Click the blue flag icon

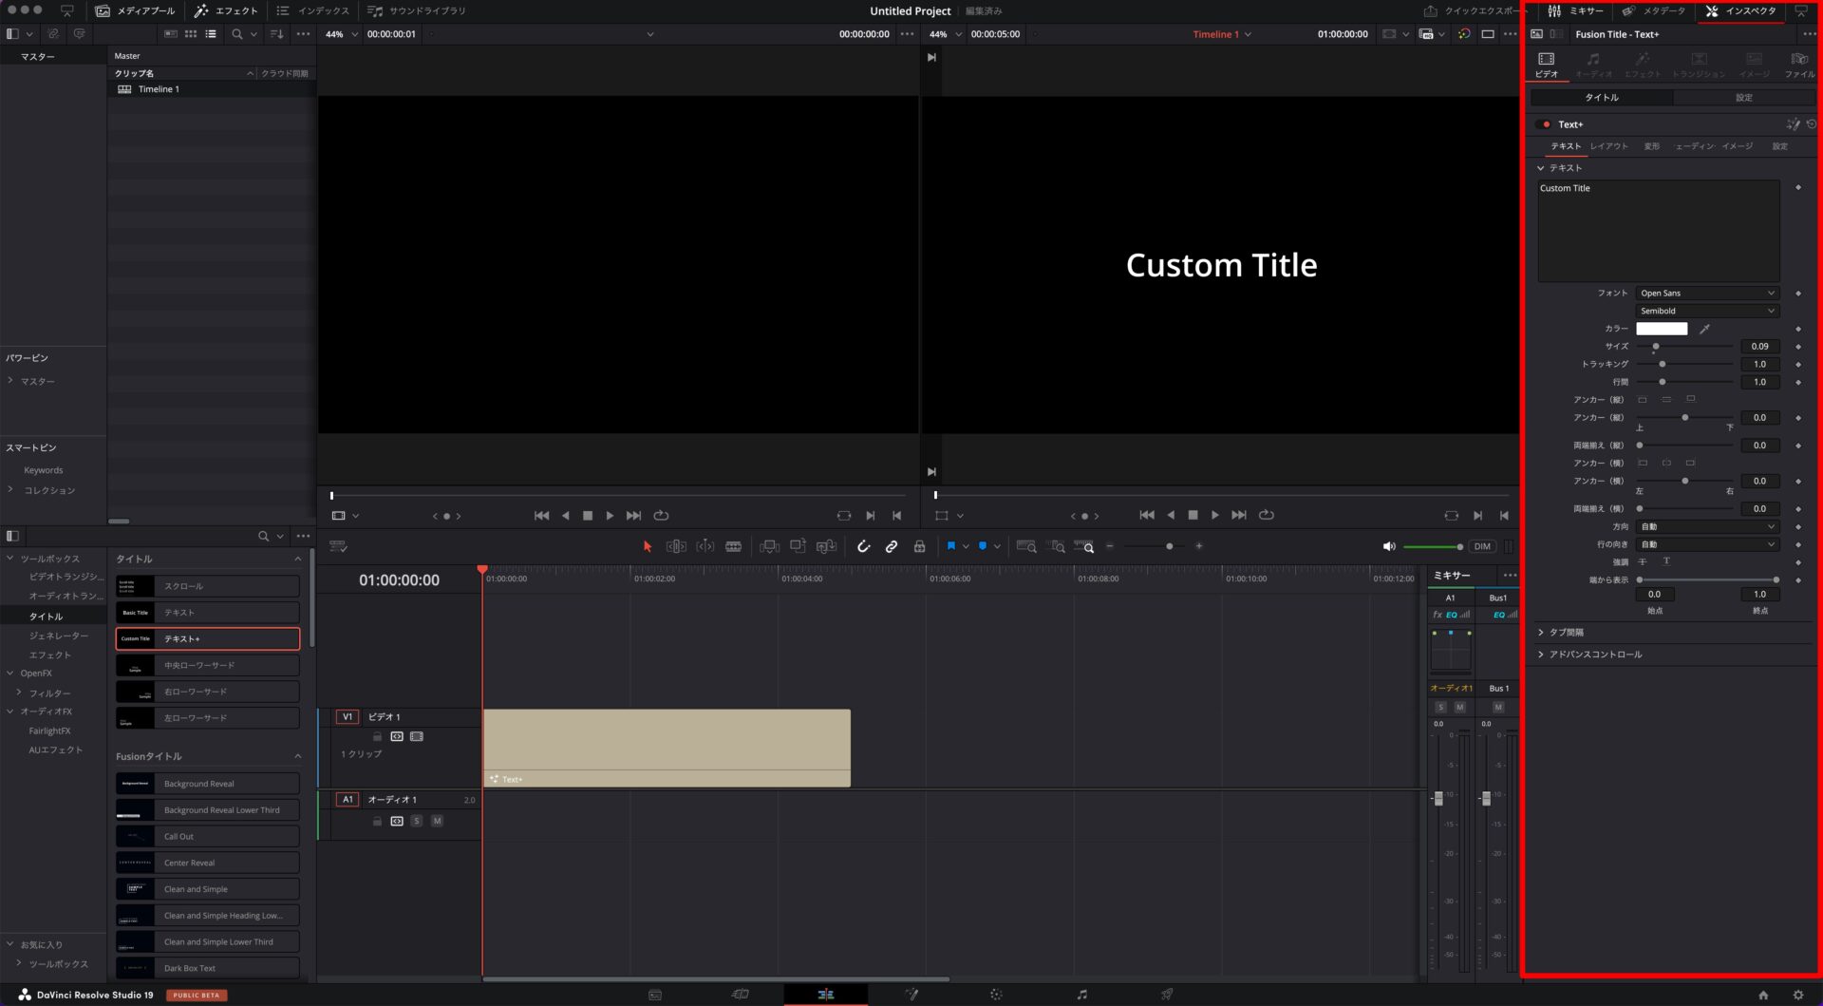(x=950, y=546)
